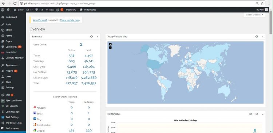Viewport: 273px width, 133px height.
Task: Click the Users Online count 2
Action: coord(81,44)
